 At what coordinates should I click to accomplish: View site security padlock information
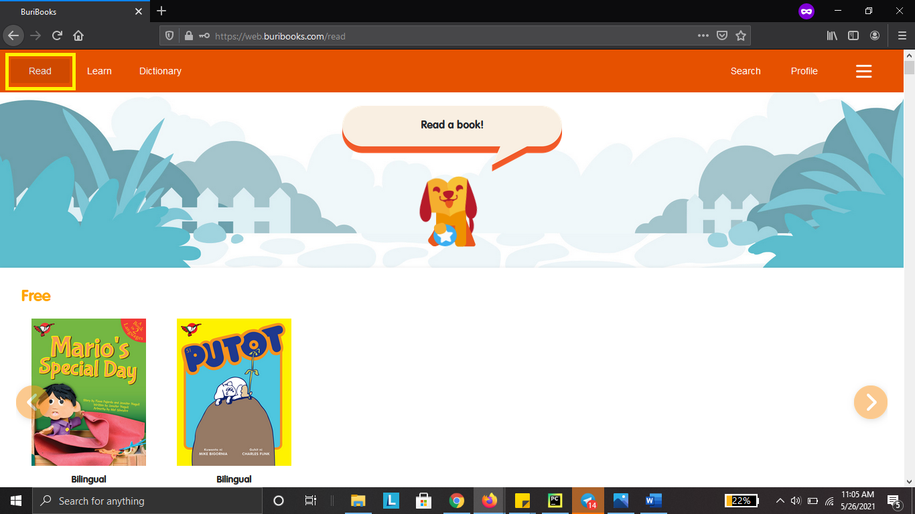[x=188, y=35]
